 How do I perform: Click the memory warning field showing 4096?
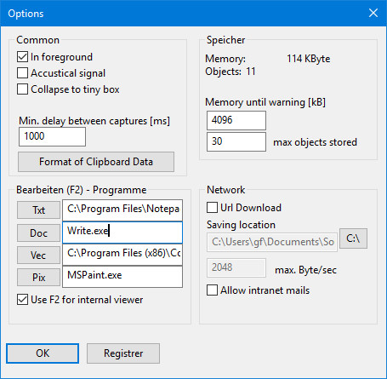236,120
